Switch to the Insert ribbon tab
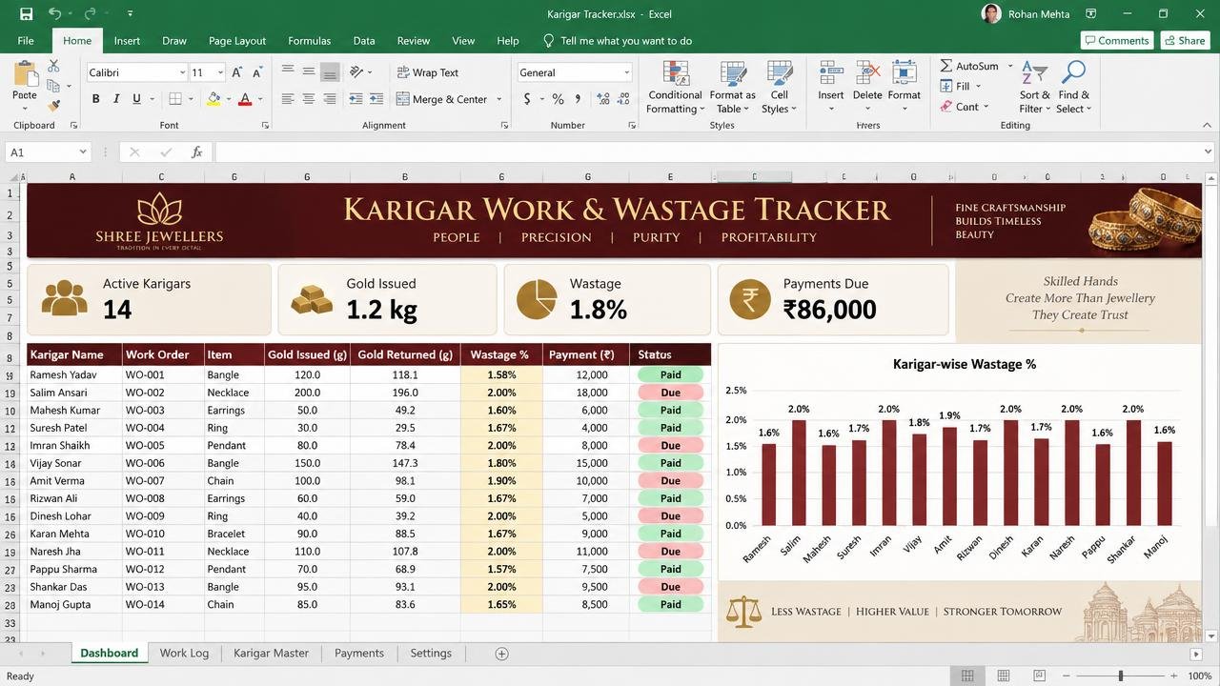The image size is (1220, 686). (127, 41)
